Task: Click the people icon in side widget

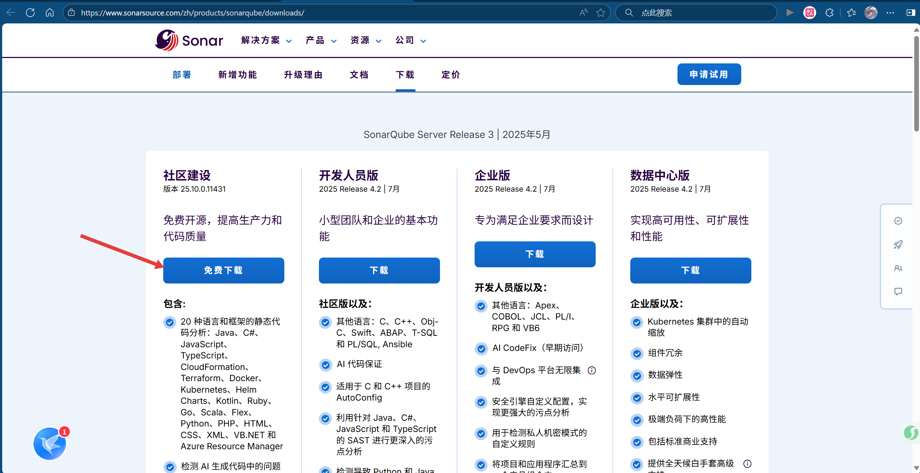Action: coord(898,268)
